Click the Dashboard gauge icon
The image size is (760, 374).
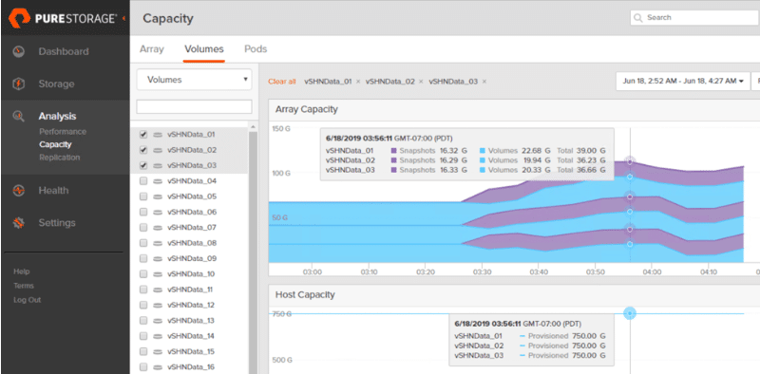point(18,51)
